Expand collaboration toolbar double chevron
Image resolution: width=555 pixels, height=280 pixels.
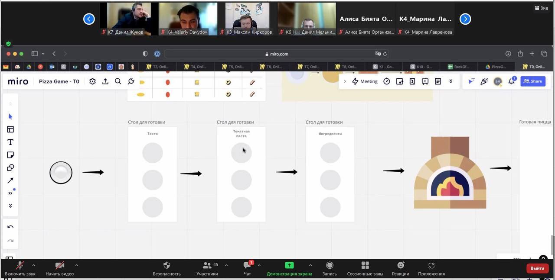[451, 81]
